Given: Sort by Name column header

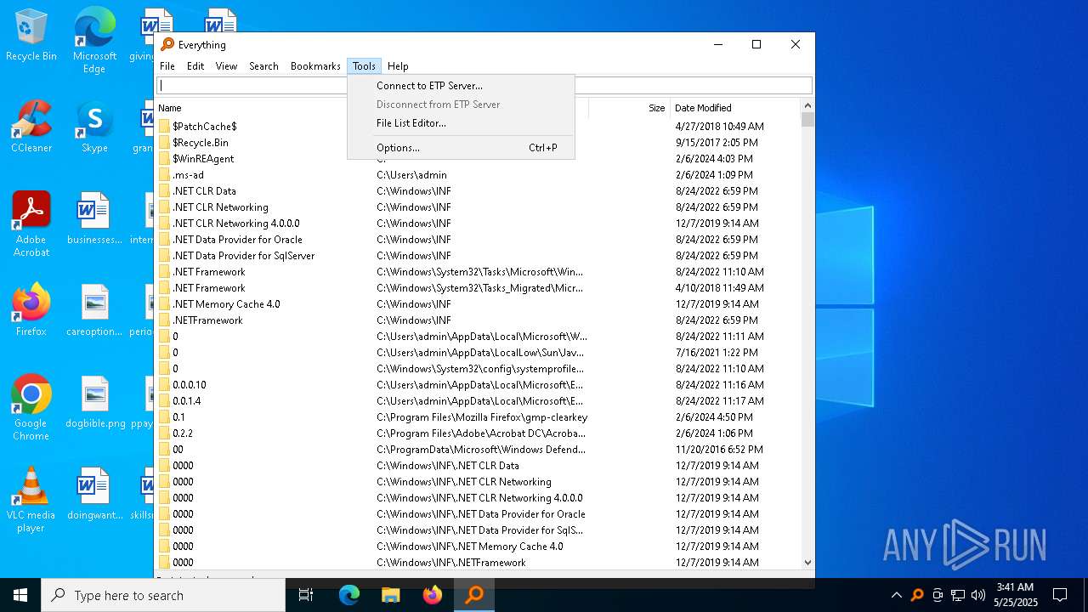Looking at the screenshot, I should [x=263, y=108].
